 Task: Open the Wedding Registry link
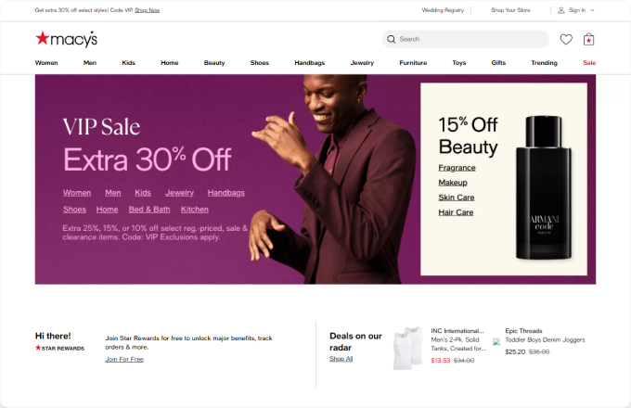(x=443, y=10)
